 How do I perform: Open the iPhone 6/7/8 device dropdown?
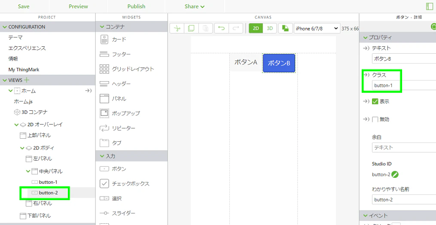pyautogui.click(x=317, y=28)
